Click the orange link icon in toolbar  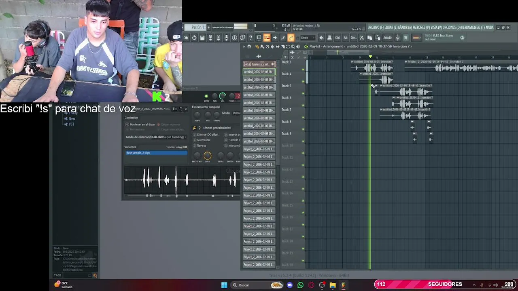pyautogui.click(x=291, y=38)
